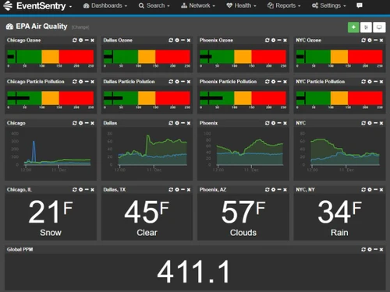390x292 pixels.
Task: Refresh the Phoenix Particle Pollution widget
Action: click(x=268, y=82)
